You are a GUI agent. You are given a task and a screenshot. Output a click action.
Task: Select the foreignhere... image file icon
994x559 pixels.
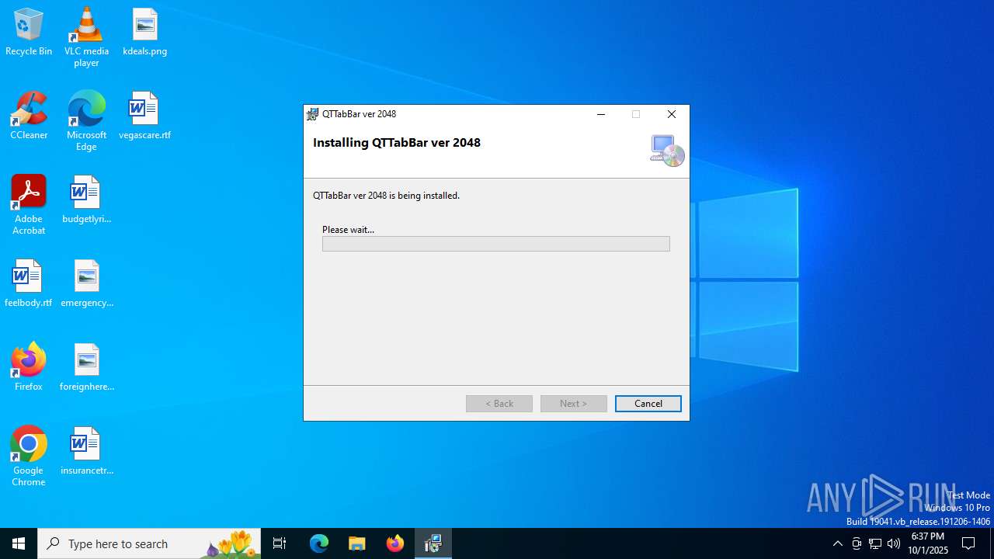pos(86,368)
